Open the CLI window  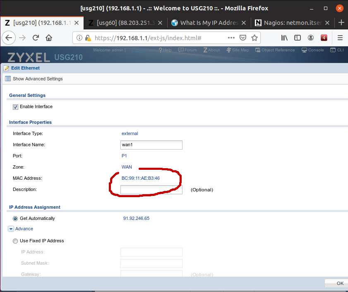pyautogui.click(x=337, y=50)
